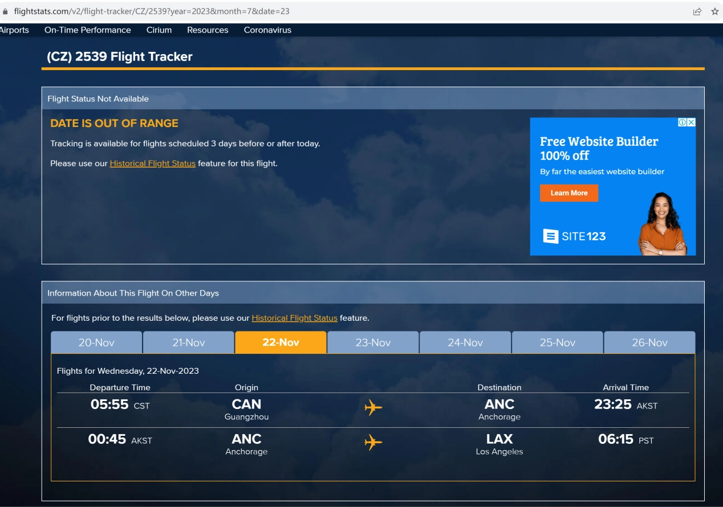The height and width of the screenshot is (507, 723).
Task: Switch to the 20-Nov tab
Action: tap(96, 342)
